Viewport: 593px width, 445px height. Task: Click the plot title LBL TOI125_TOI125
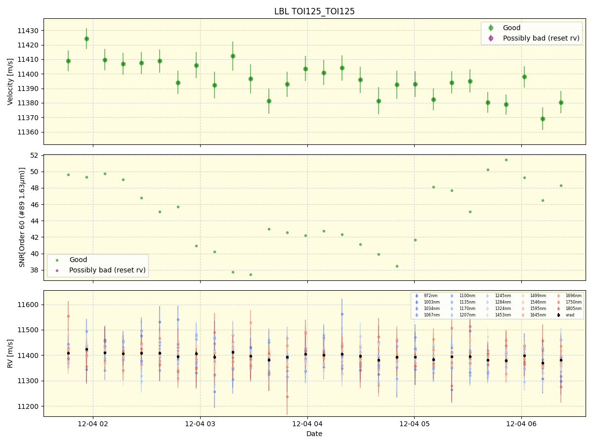pyautogui.click(x=314, y=11)
